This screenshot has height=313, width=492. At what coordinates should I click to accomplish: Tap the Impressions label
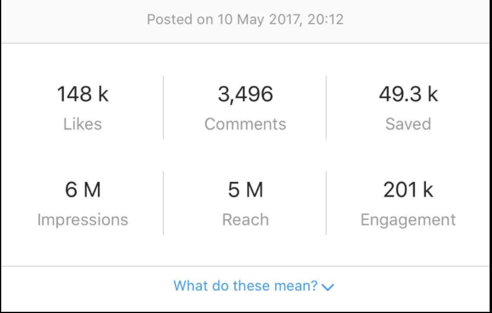[83, 220]
